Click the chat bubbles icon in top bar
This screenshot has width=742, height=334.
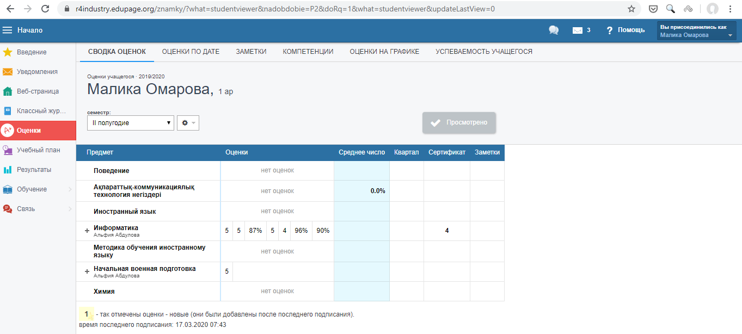[554, 30]
